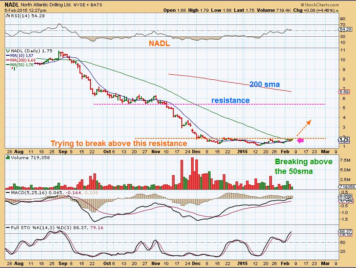The width and height of the screenshot is (356, 268).
Task: Click the NADL (Daily) 1.75 legend
Action: pyautogui.click(x=32, y=51)
